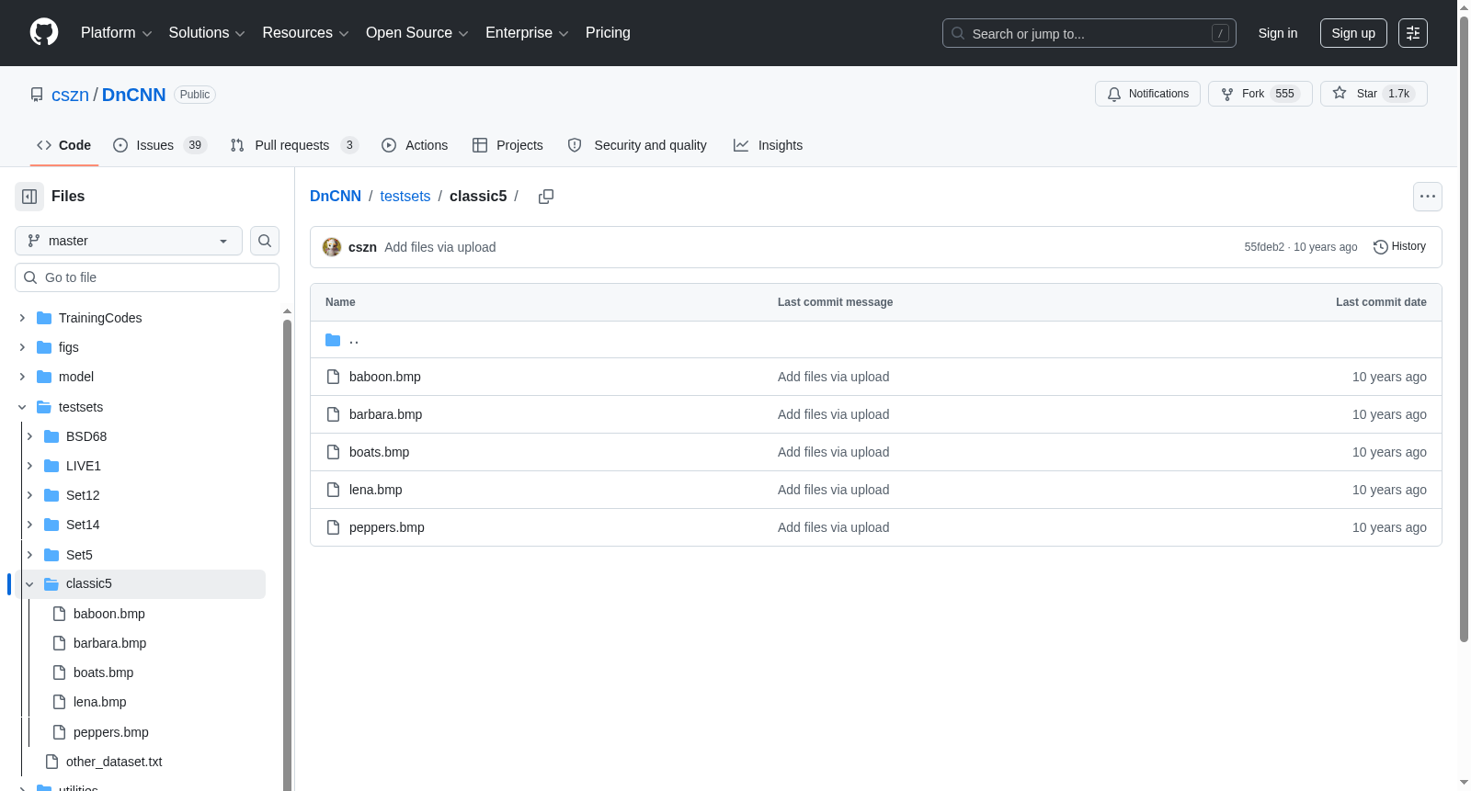Open the Add files via upload commit link beside cszn
Screen dimensions: 1471x791
440,247
